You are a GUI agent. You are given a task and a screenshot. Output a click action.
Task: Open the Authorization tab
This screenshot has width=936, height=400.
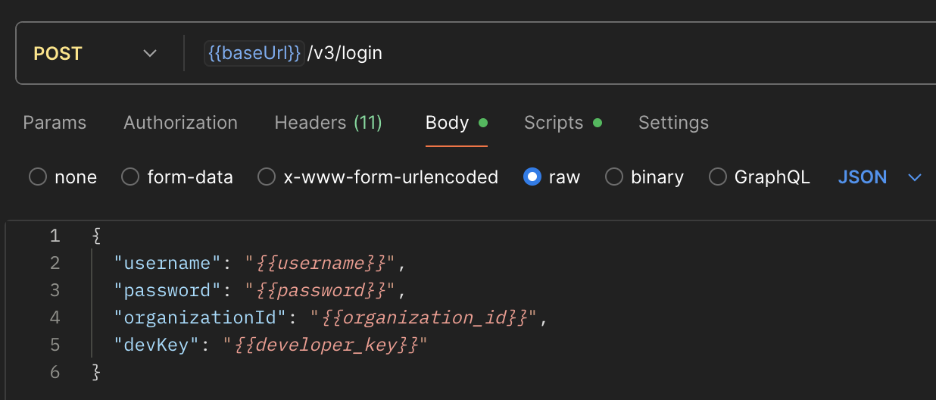click(x=180, y=123)
